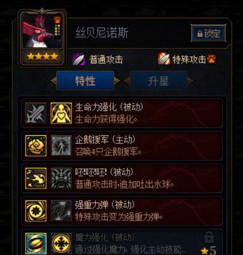Click the blue swirling ring 魔力强化 icon

pos(36,244)
